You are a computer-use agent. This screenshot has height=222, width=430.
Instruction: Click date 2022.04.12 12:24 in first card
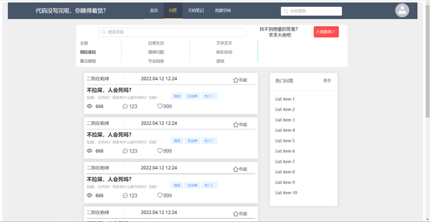click(159, 79)
